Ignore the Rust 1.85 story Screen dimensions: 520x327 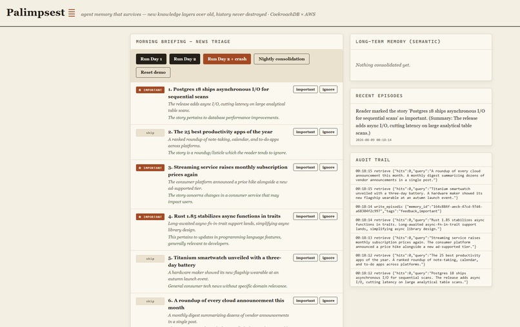pyautogui.click(x=328, y=216)
